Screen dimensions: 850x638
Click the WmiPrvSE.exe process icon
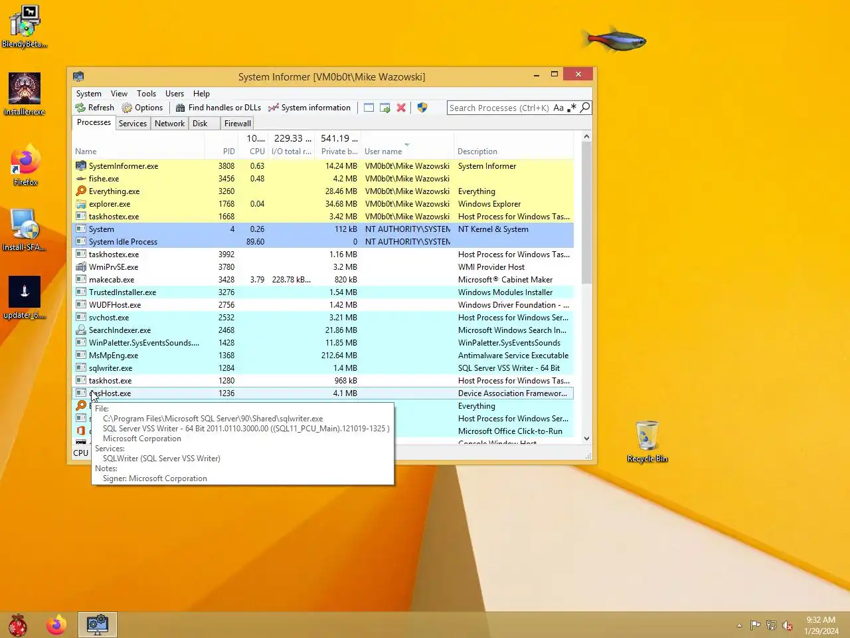coord(81,267)
